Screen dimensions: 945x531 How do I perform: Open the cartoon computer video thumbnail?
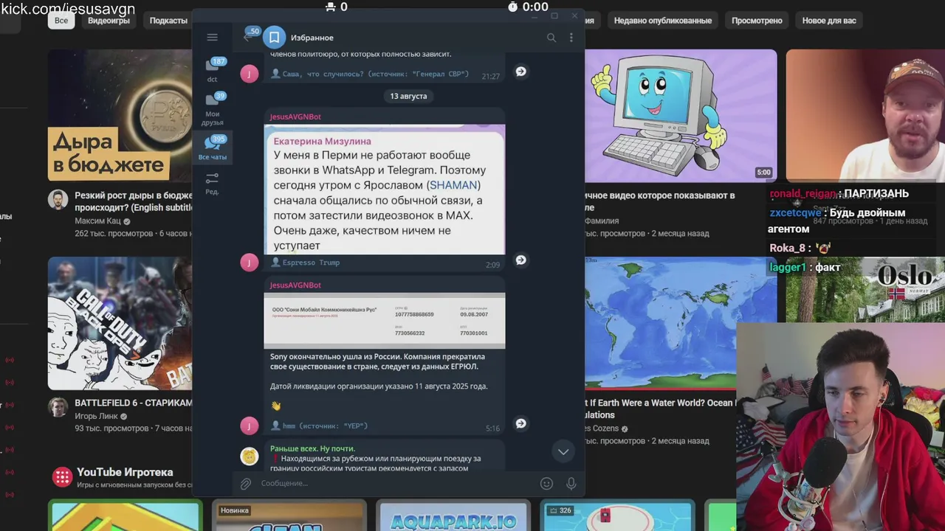point(681,115)
